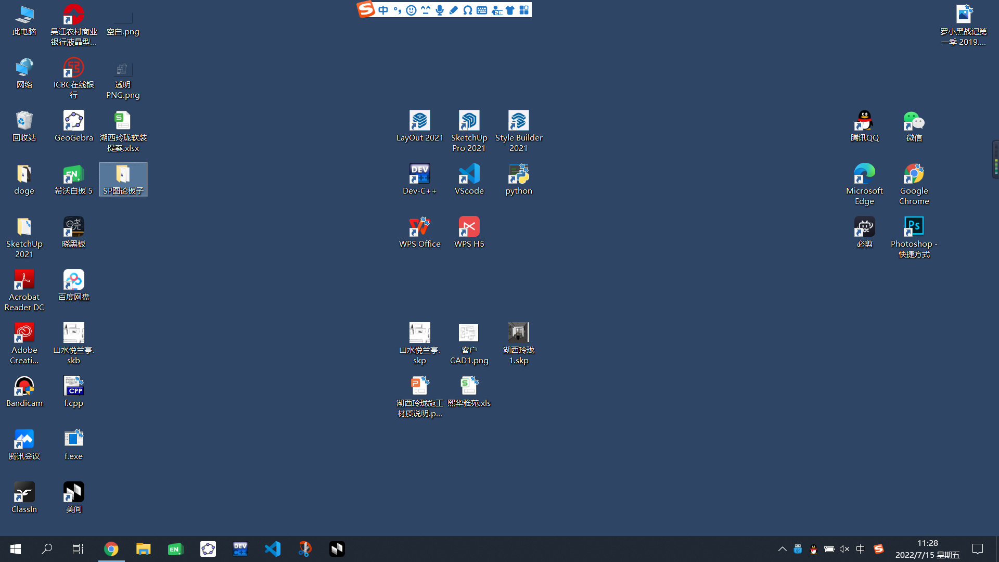This screenshot has height=562, width=999.
Task: Select the doge folder on the desktop
Action: tap(24, 180)
